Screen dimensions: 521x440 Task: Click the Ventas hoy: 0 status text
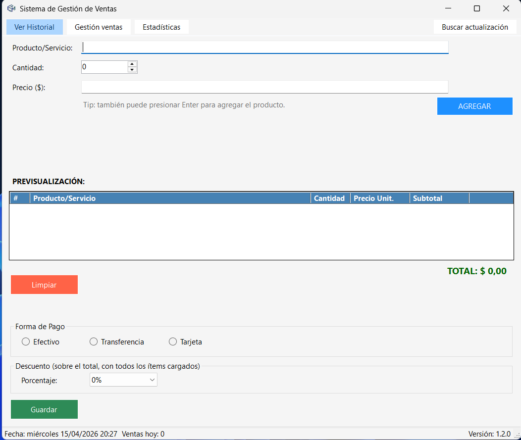[x=143, y=434]
